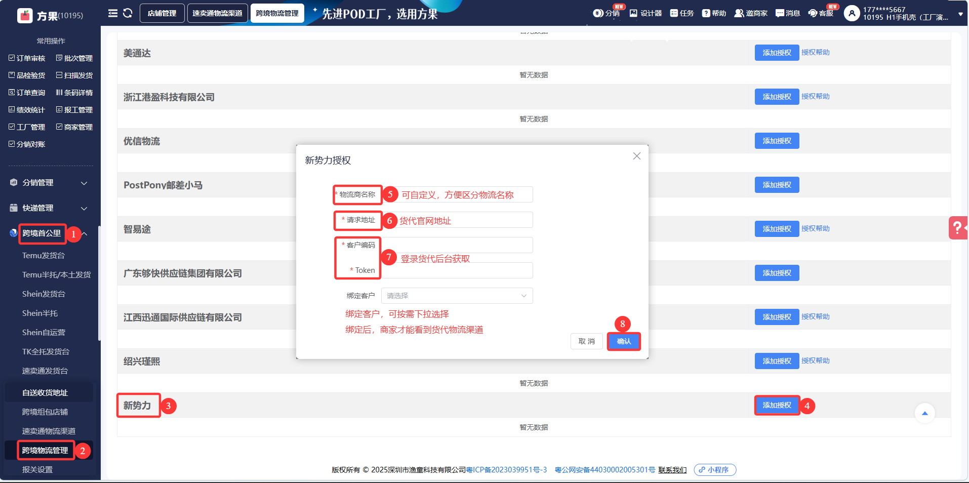Open 帮助 in the top bar
Image resolution: width=969 pixels, height=483 pixels.
714,13
